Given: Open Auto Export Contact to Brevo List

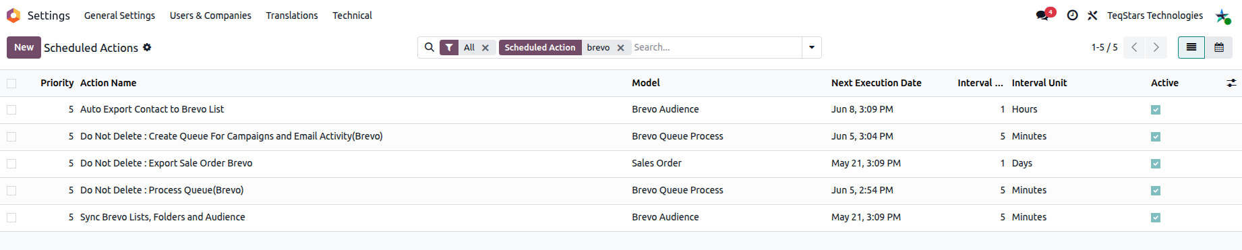Looking at the screenshot, I should pyautogui.click(x=152, y=109).
